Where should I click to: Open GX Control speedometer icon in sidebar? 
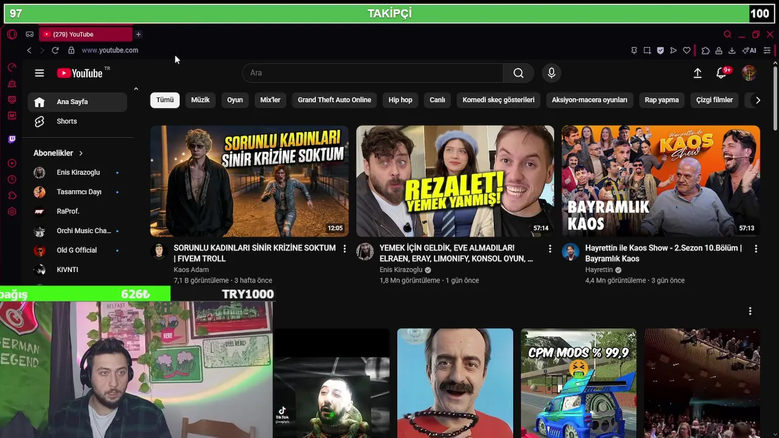point(12,68)
